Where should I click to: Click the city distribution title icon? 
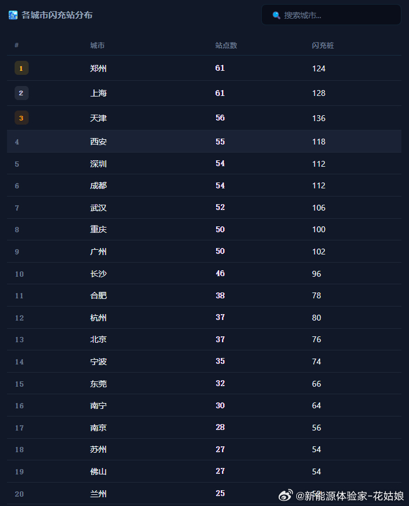click(x=13, y=15)
